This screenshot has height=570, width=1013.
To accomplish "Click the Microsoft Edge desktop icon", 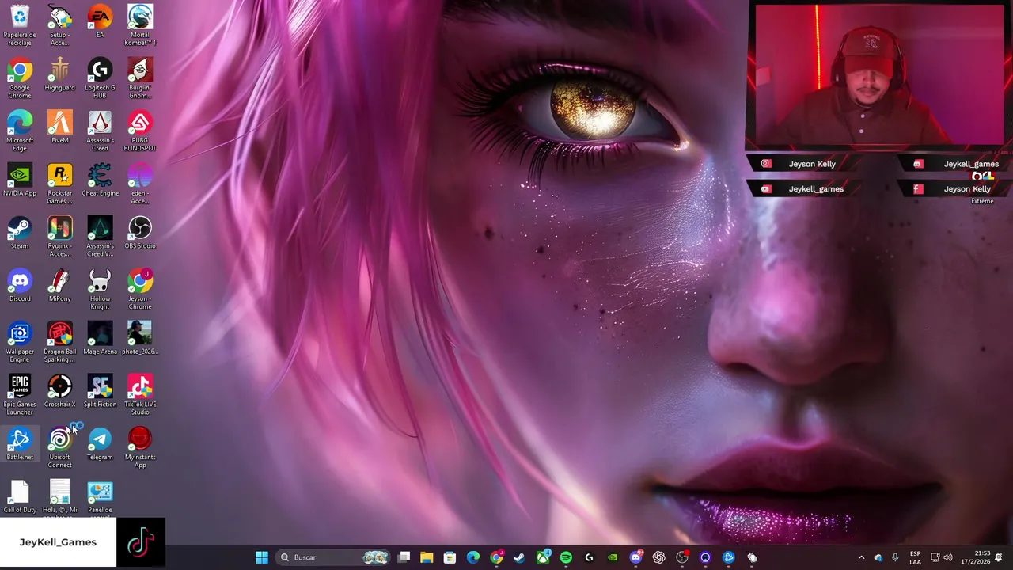I will pyautogui.click(x=20, y=131).
